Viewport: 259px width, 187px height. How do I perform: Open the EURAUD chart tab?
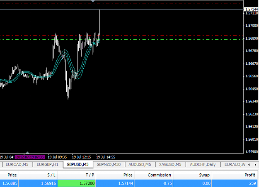click(x=235, y=164)
